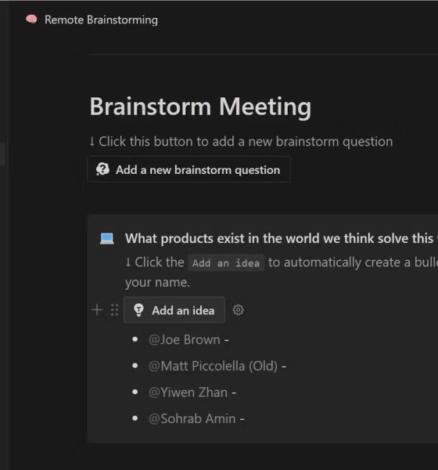This screenshot has width=438, height=470.
Task: Click the instruction text above the brainstorm button
Action: click(x=242, y=142)
